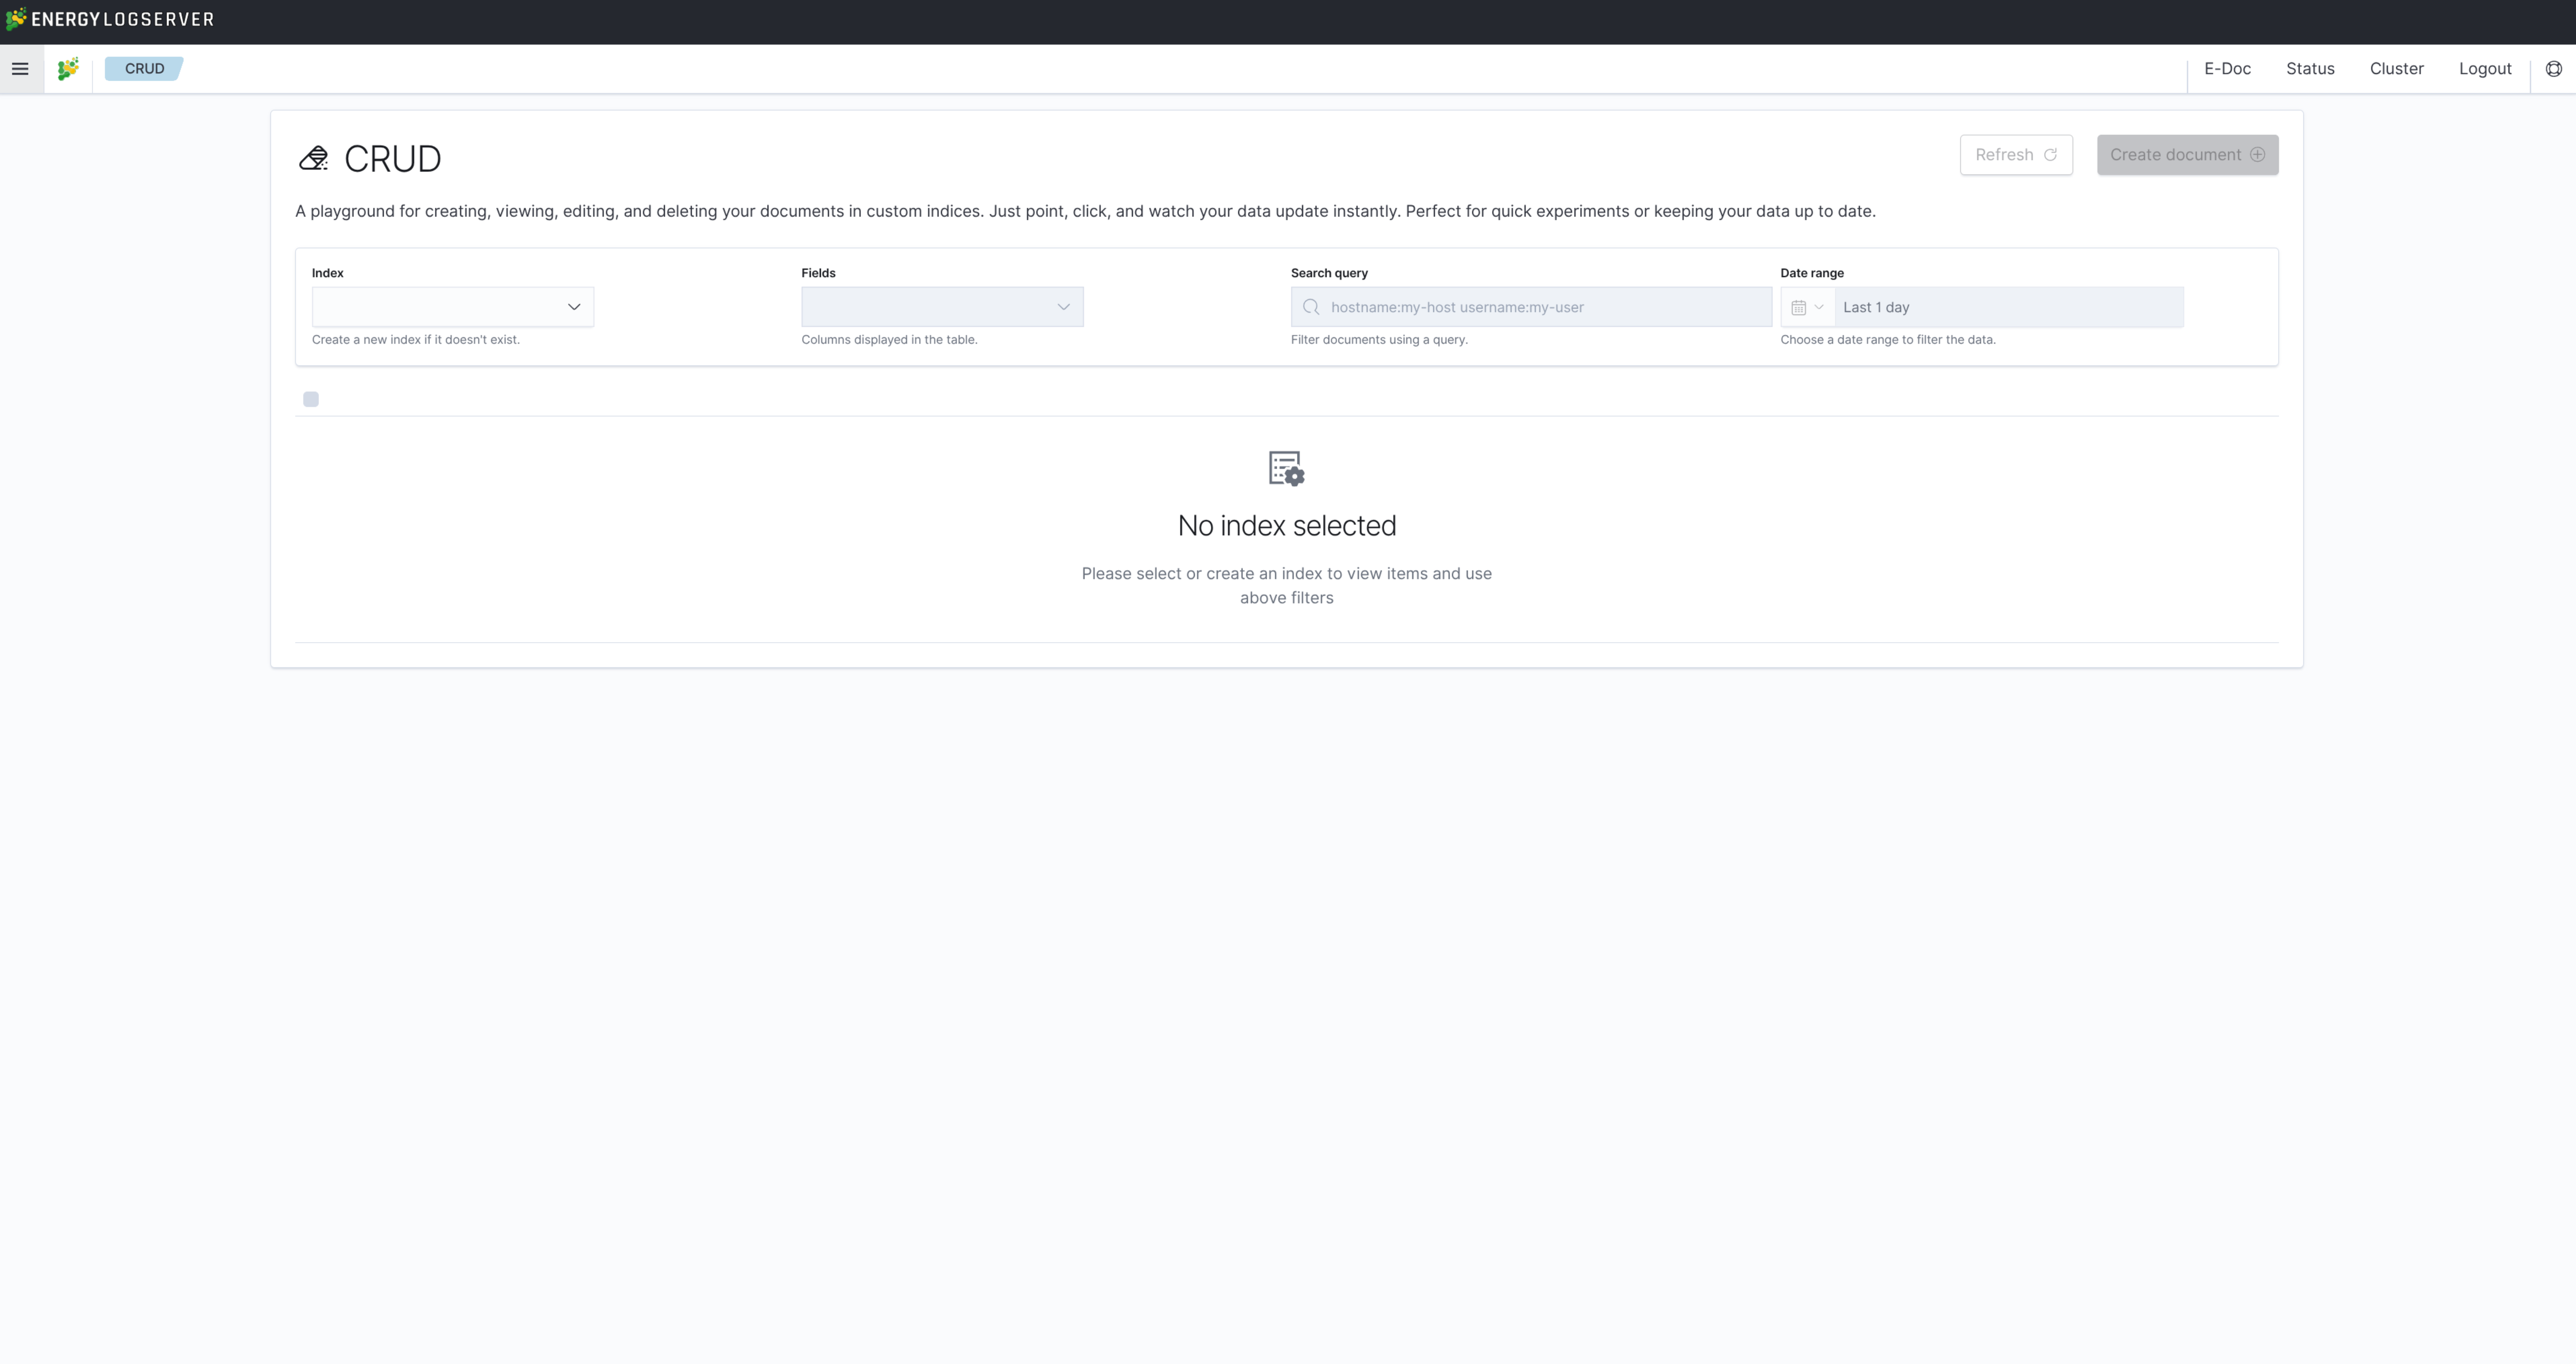Click the CRUD breadcrumb tab

point(144,69)
